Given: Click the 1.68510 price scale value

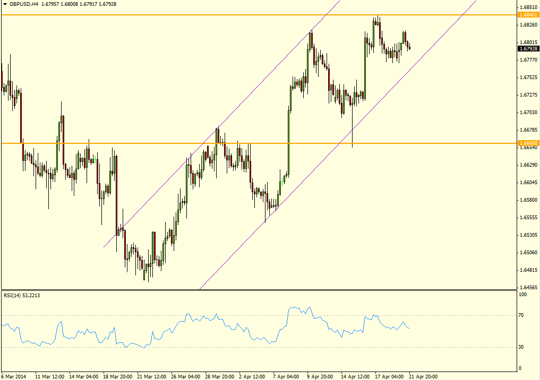Looking at the screenshot, I should (529, 7).
